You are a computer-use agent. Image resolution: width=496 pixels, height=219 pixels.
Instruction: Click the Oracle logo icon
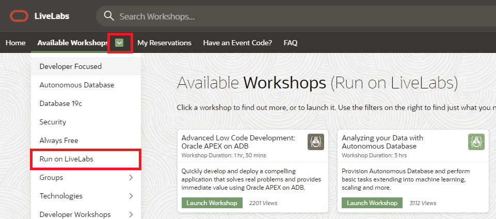(x=19, y=16)
